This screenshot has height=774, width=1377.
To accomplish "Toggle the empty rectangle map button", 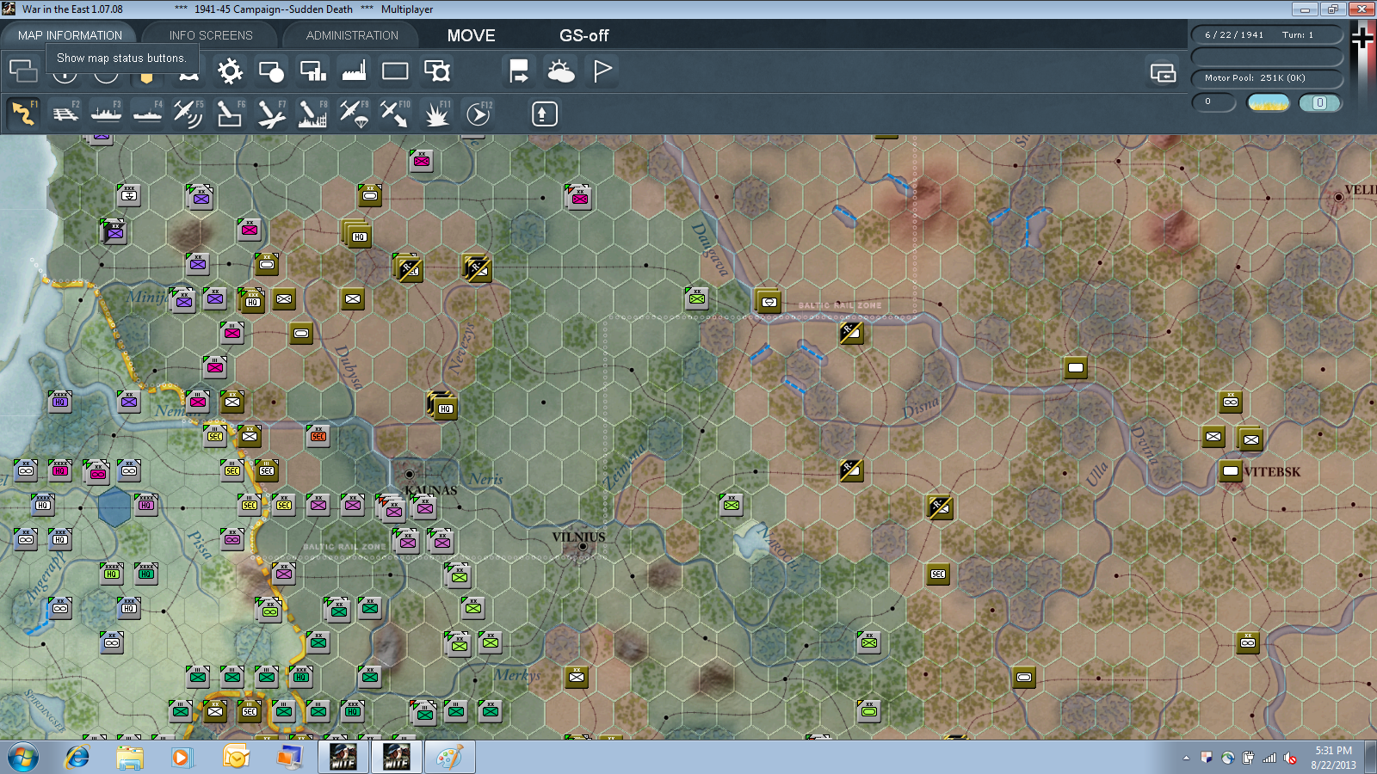I will (x=395, y=71).
